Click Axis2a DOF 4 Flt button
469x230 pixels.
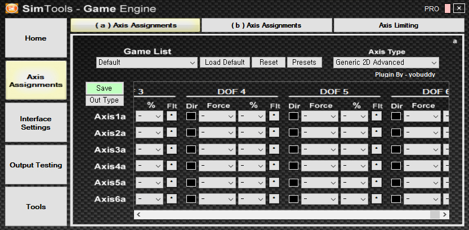click(274, 132)
